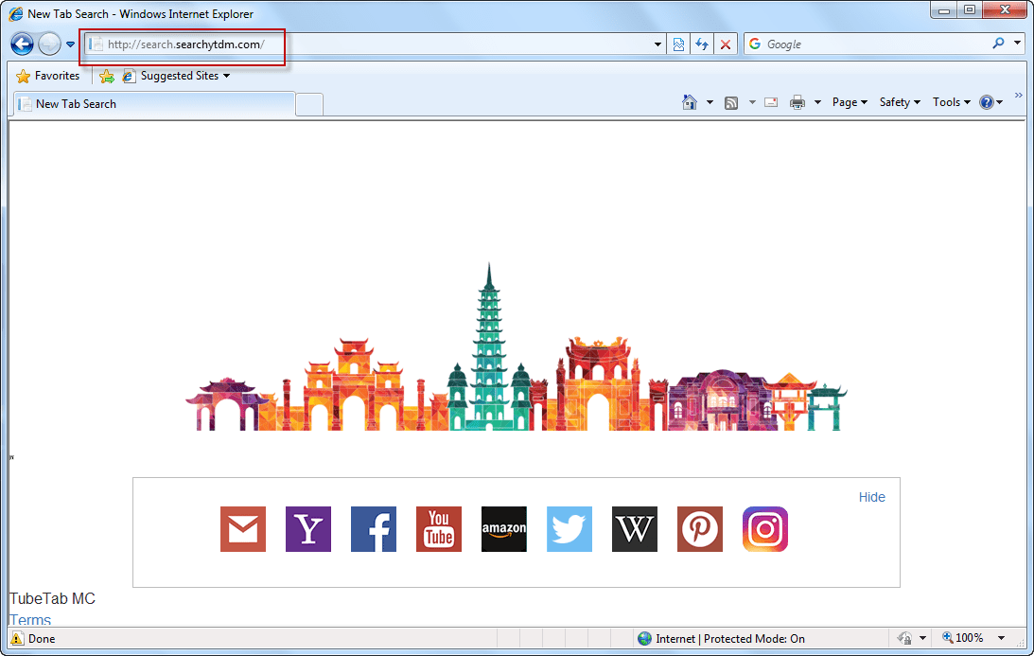Open the Safety menu
The height and width of the screenshot is (656, 1034).
(900, 102)
